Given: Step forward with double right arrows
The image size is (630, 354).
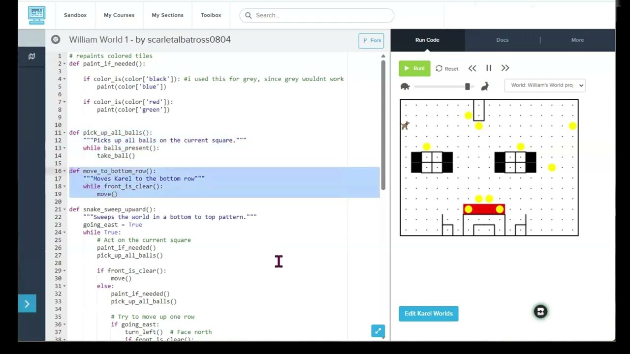Looking at the screenshot, I should click(505, 68).
